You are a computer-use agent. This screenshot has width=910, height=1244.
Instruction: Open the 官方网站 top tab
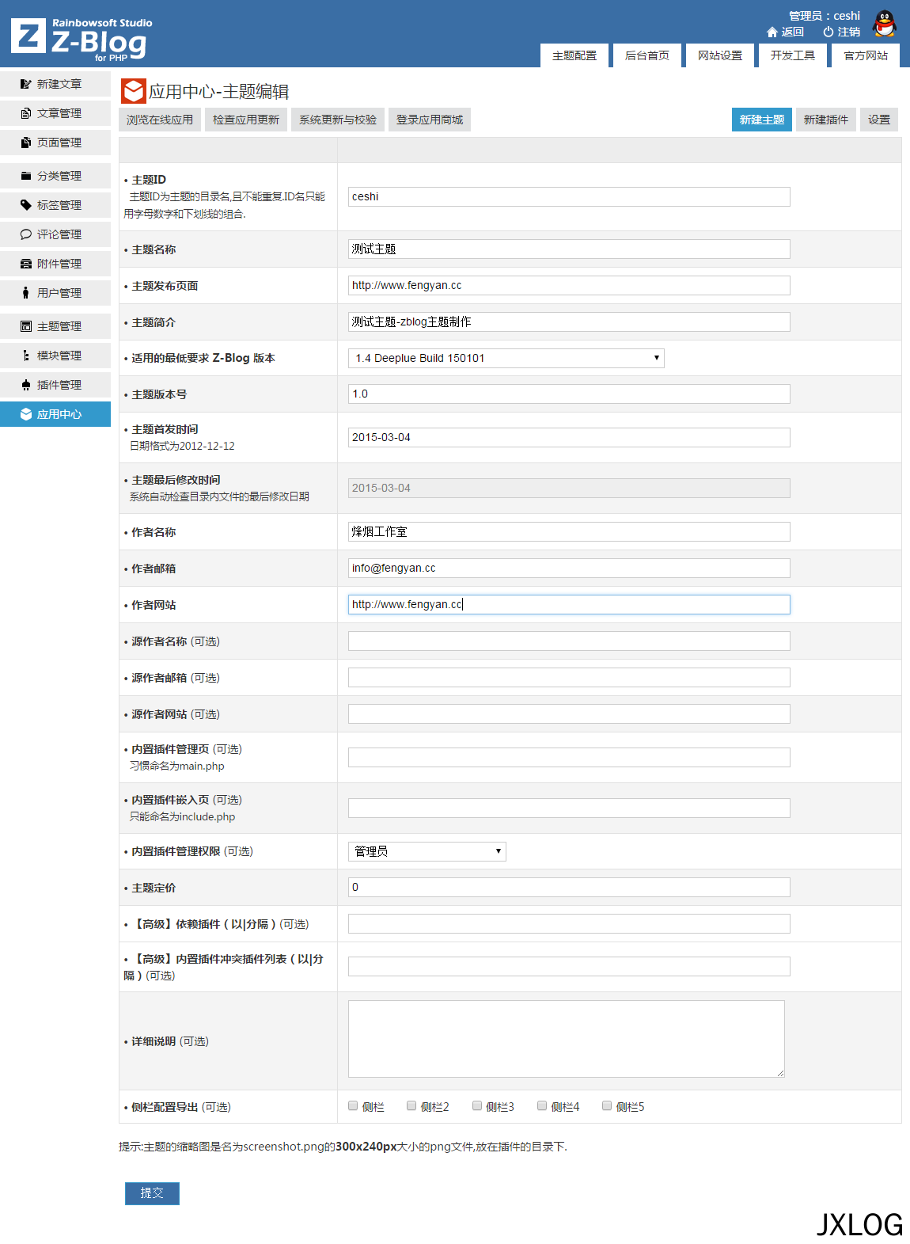point(866,55)
